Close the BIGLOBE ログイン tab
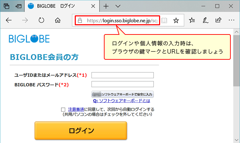 click(x=93, y=6)
